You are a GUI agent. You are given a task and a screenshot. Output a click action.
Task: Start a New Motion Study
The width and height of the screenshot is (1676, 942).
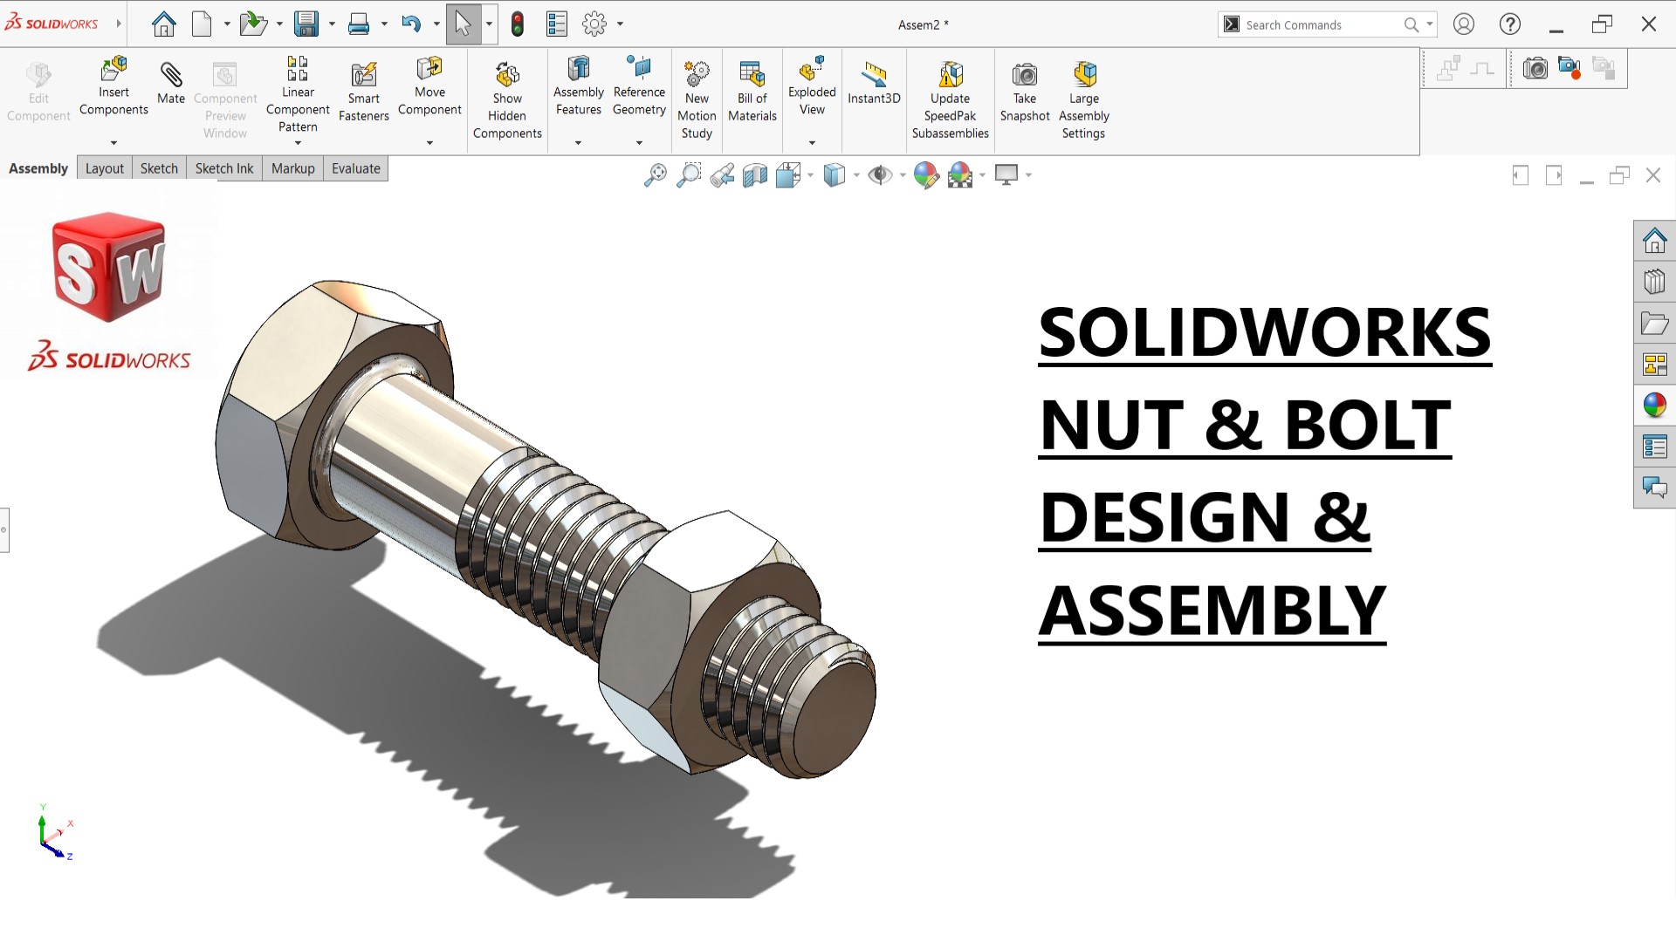point(697,75)
